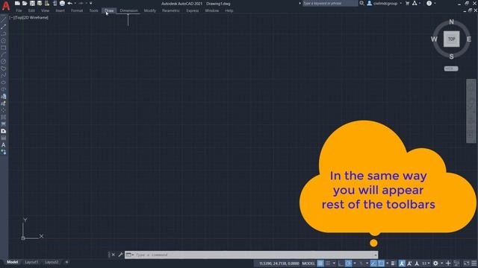The height and width of the screenshot is (268, 478).
Task: Select the Multiline Text tool
Action: (x=3, y=145)
